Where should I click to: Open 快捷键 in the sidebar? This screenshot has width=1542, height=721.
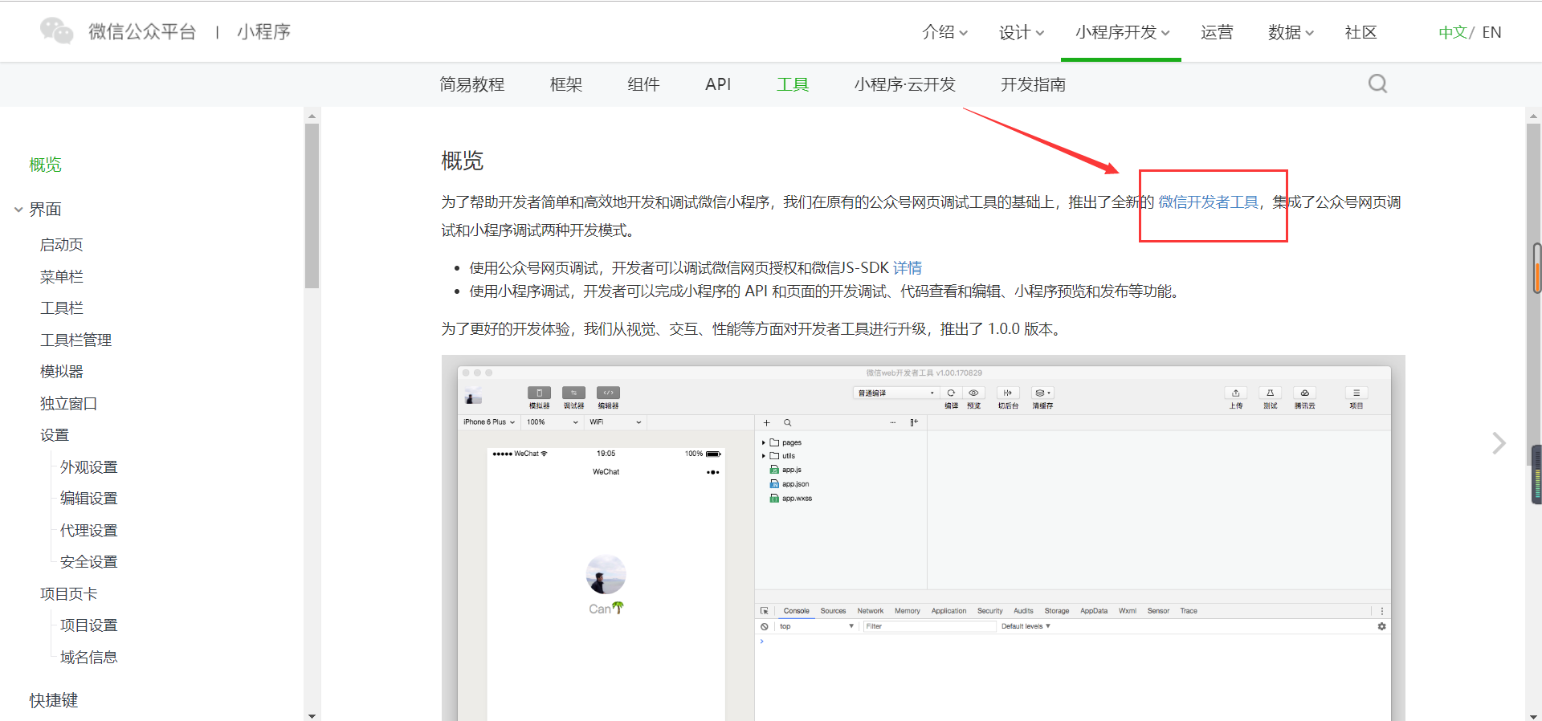[x=54, y=700]
